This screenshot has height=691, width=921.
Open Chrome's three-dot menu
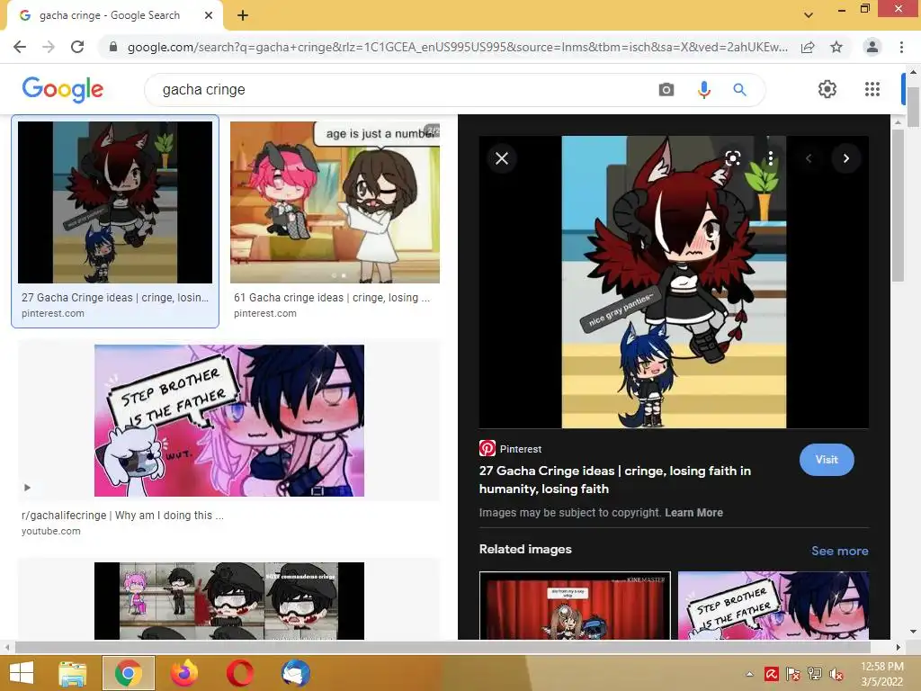coord(901,47)
